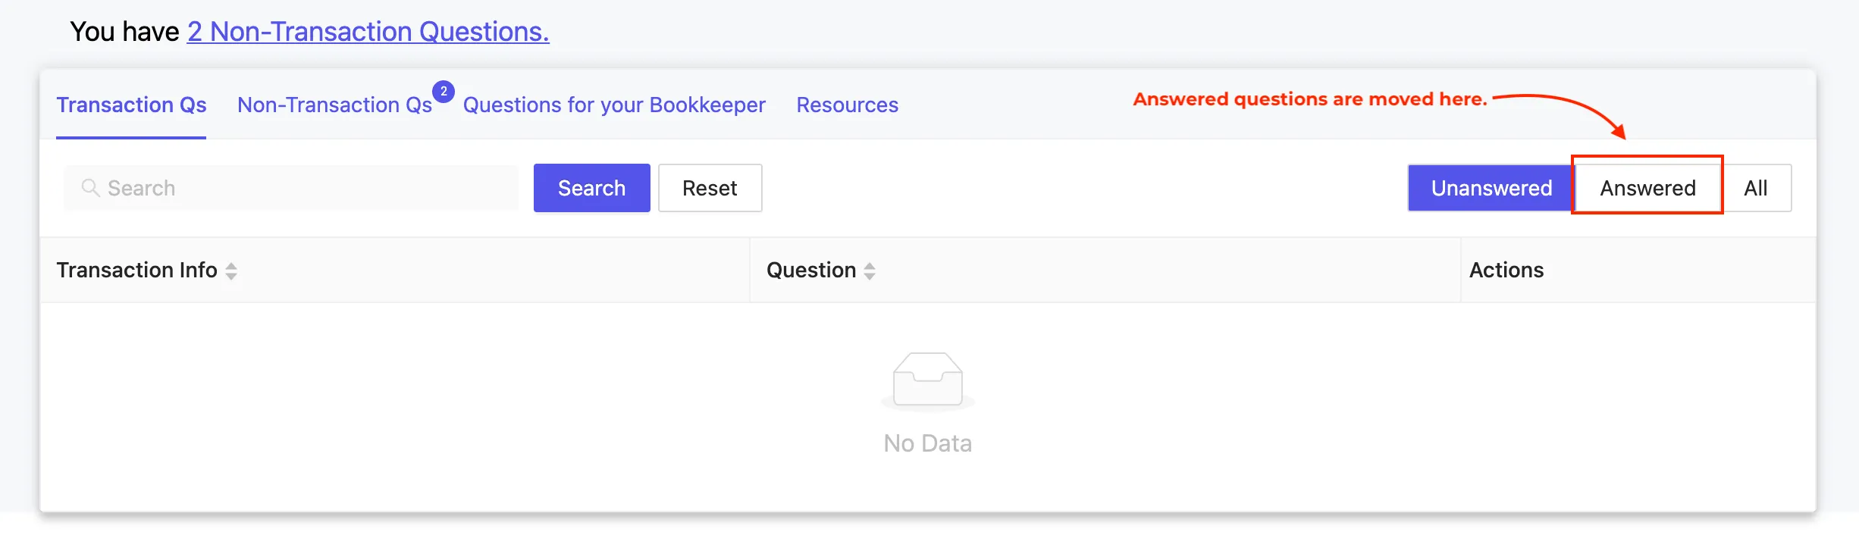1859x535 pixels.
Task: Sort by Transaction Info column
Action: point(231,271)
